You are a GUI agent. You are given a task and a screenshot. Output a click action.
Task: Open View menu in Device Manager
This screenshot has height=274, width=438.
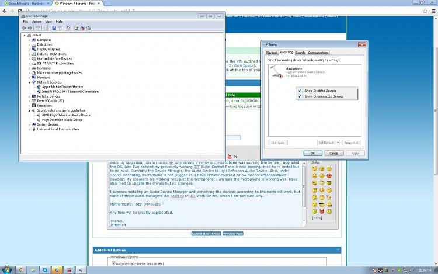(48, 22)
